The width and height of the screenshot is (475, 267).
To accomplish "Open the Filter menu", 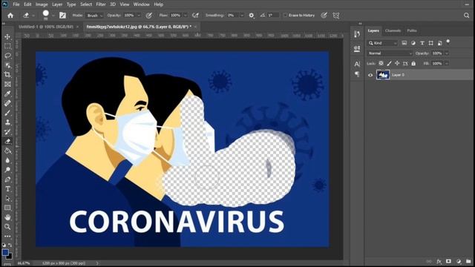I will point(101,4).
